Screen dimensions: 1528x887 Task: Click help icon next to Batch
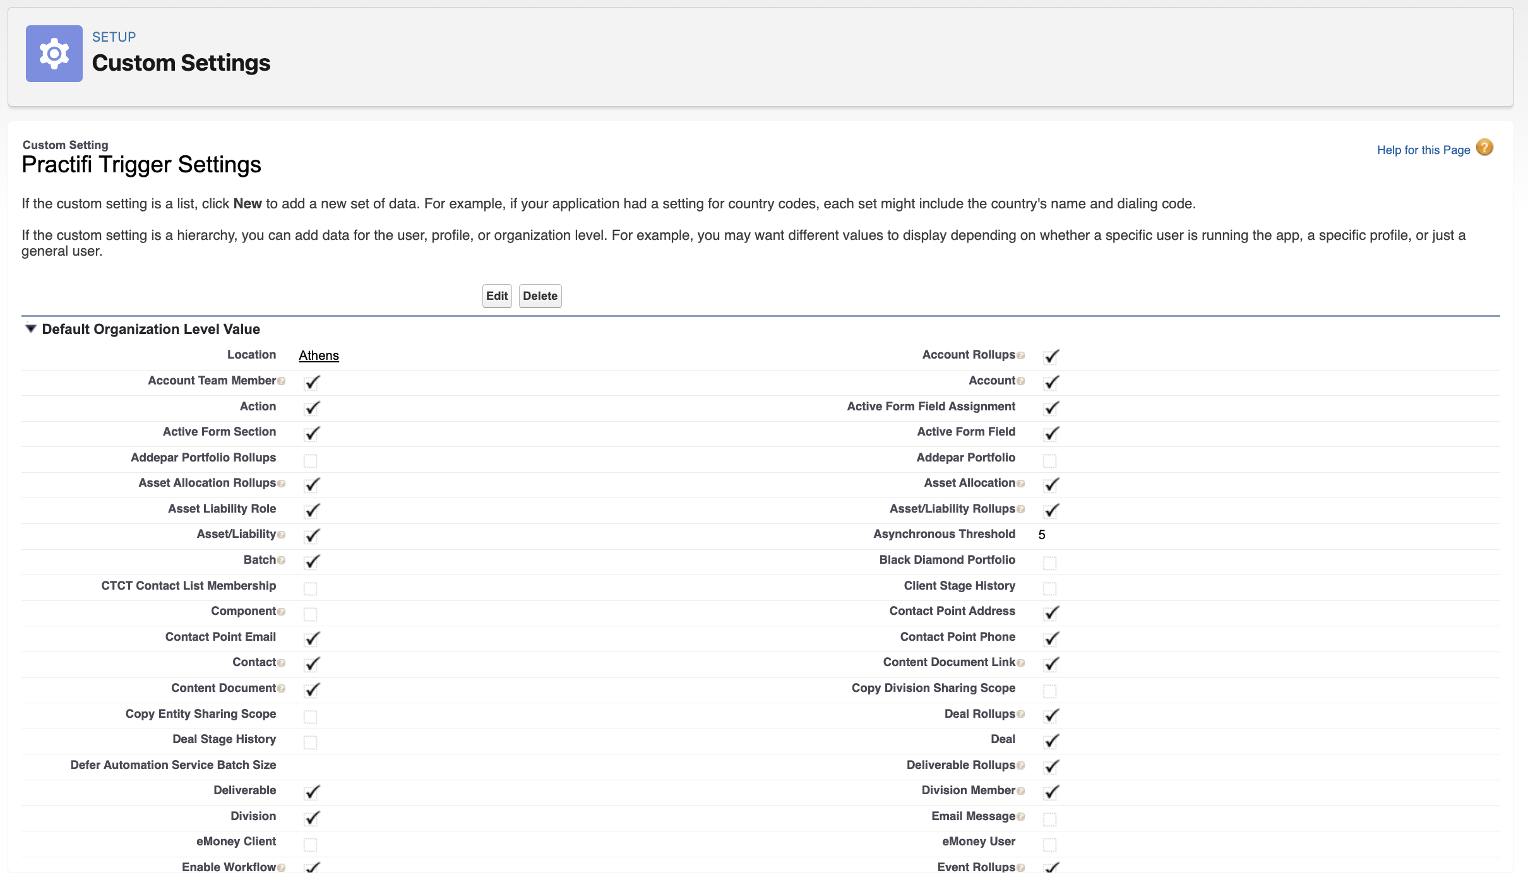pyautogui.click(x=282, y=561)
